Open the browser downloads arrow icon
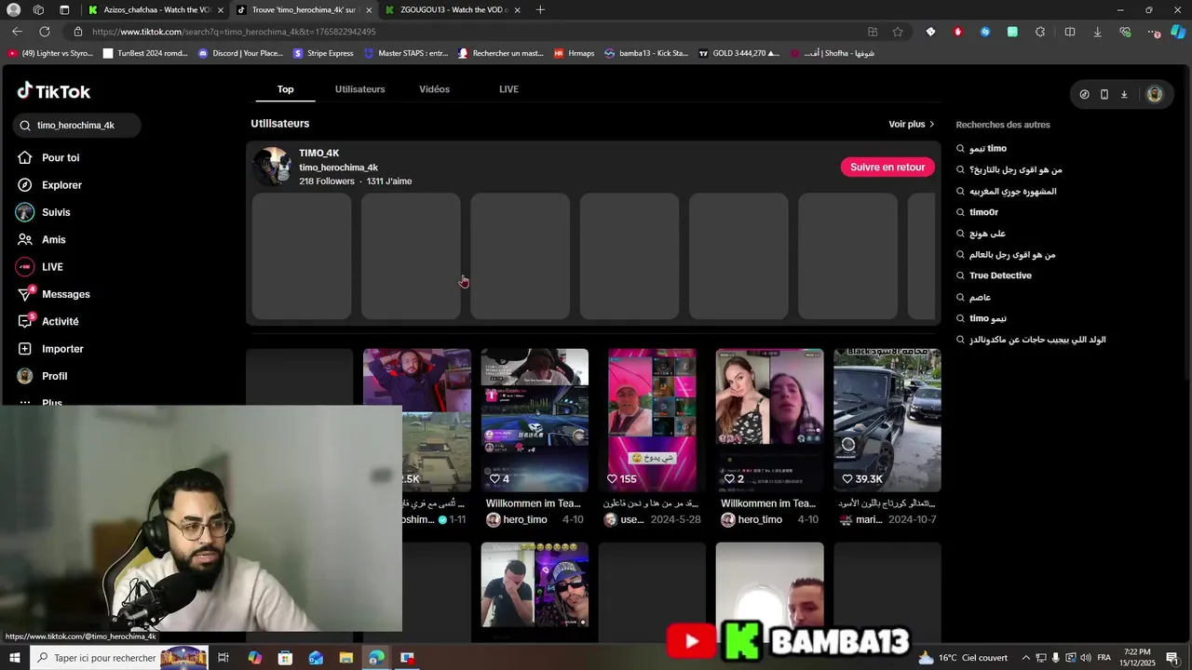Screen dimensions: 1192x670 (x=1097, y=32)
